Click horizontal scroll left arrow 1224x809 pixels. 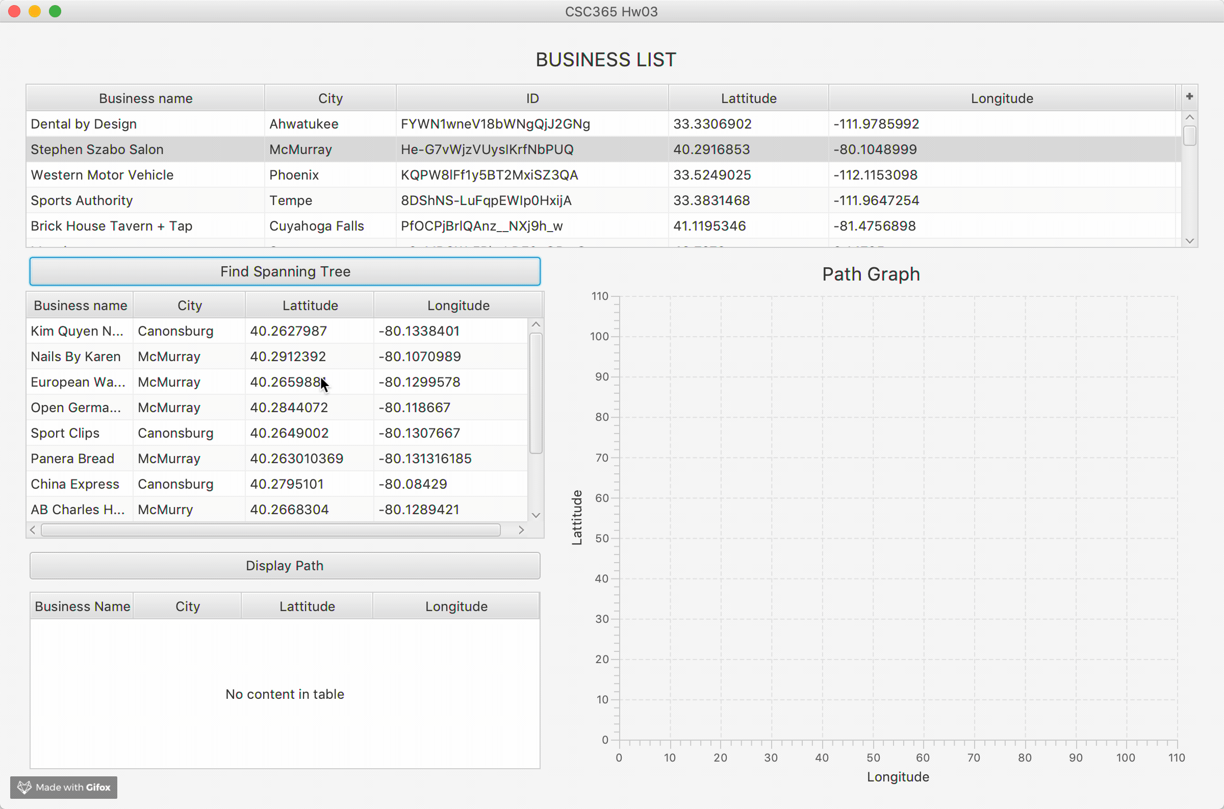(x=33, y=530)
